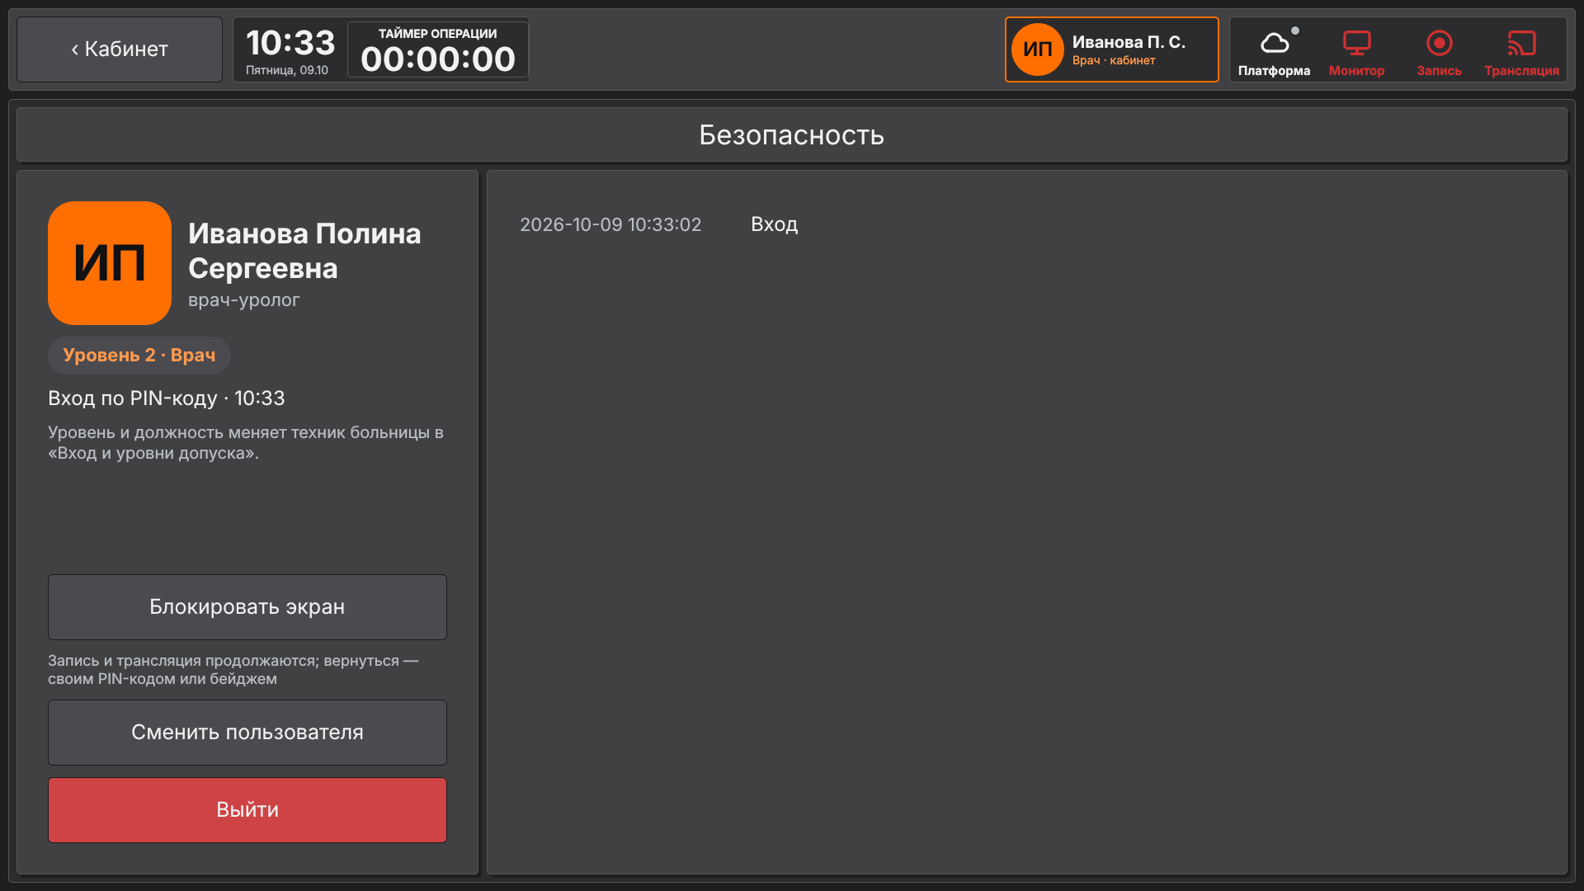Click the 2026-10-09 10:33:02 timestamp
This screenshot has width=1584, height=891.
[x=610, y=224]
